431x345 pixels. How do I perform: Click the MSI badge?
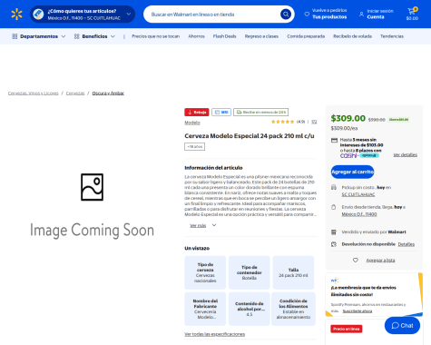(x=221, y=113)
